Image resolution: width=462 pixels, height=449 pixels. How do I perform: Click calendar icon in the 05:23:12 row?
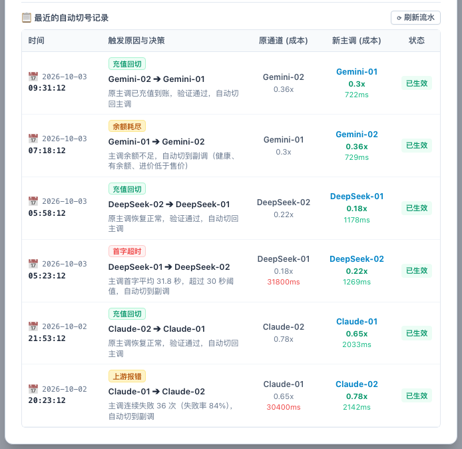pos(33,264)
